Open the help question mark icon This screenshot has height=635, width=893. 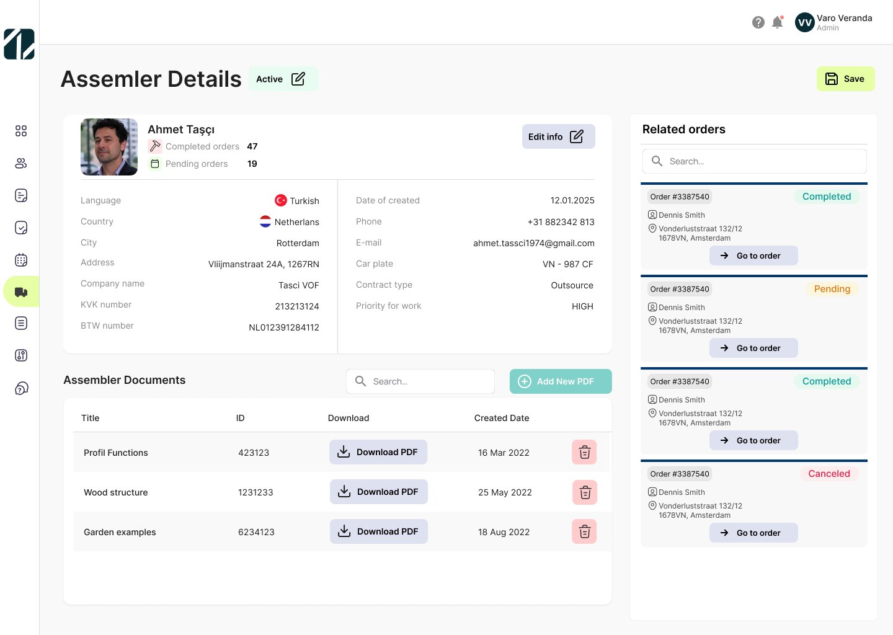tap(758, 23)
